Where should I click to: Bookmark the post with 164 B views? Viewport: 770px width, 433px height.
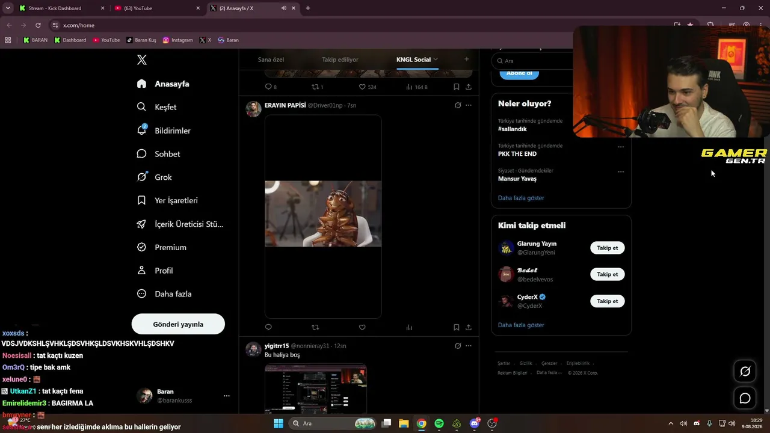tap(457, 87)
